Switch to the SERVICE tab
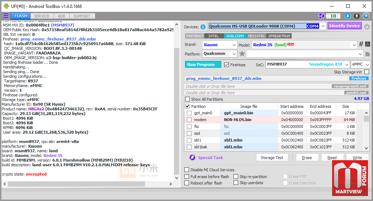Screen dimensions: 373x201 42,16
